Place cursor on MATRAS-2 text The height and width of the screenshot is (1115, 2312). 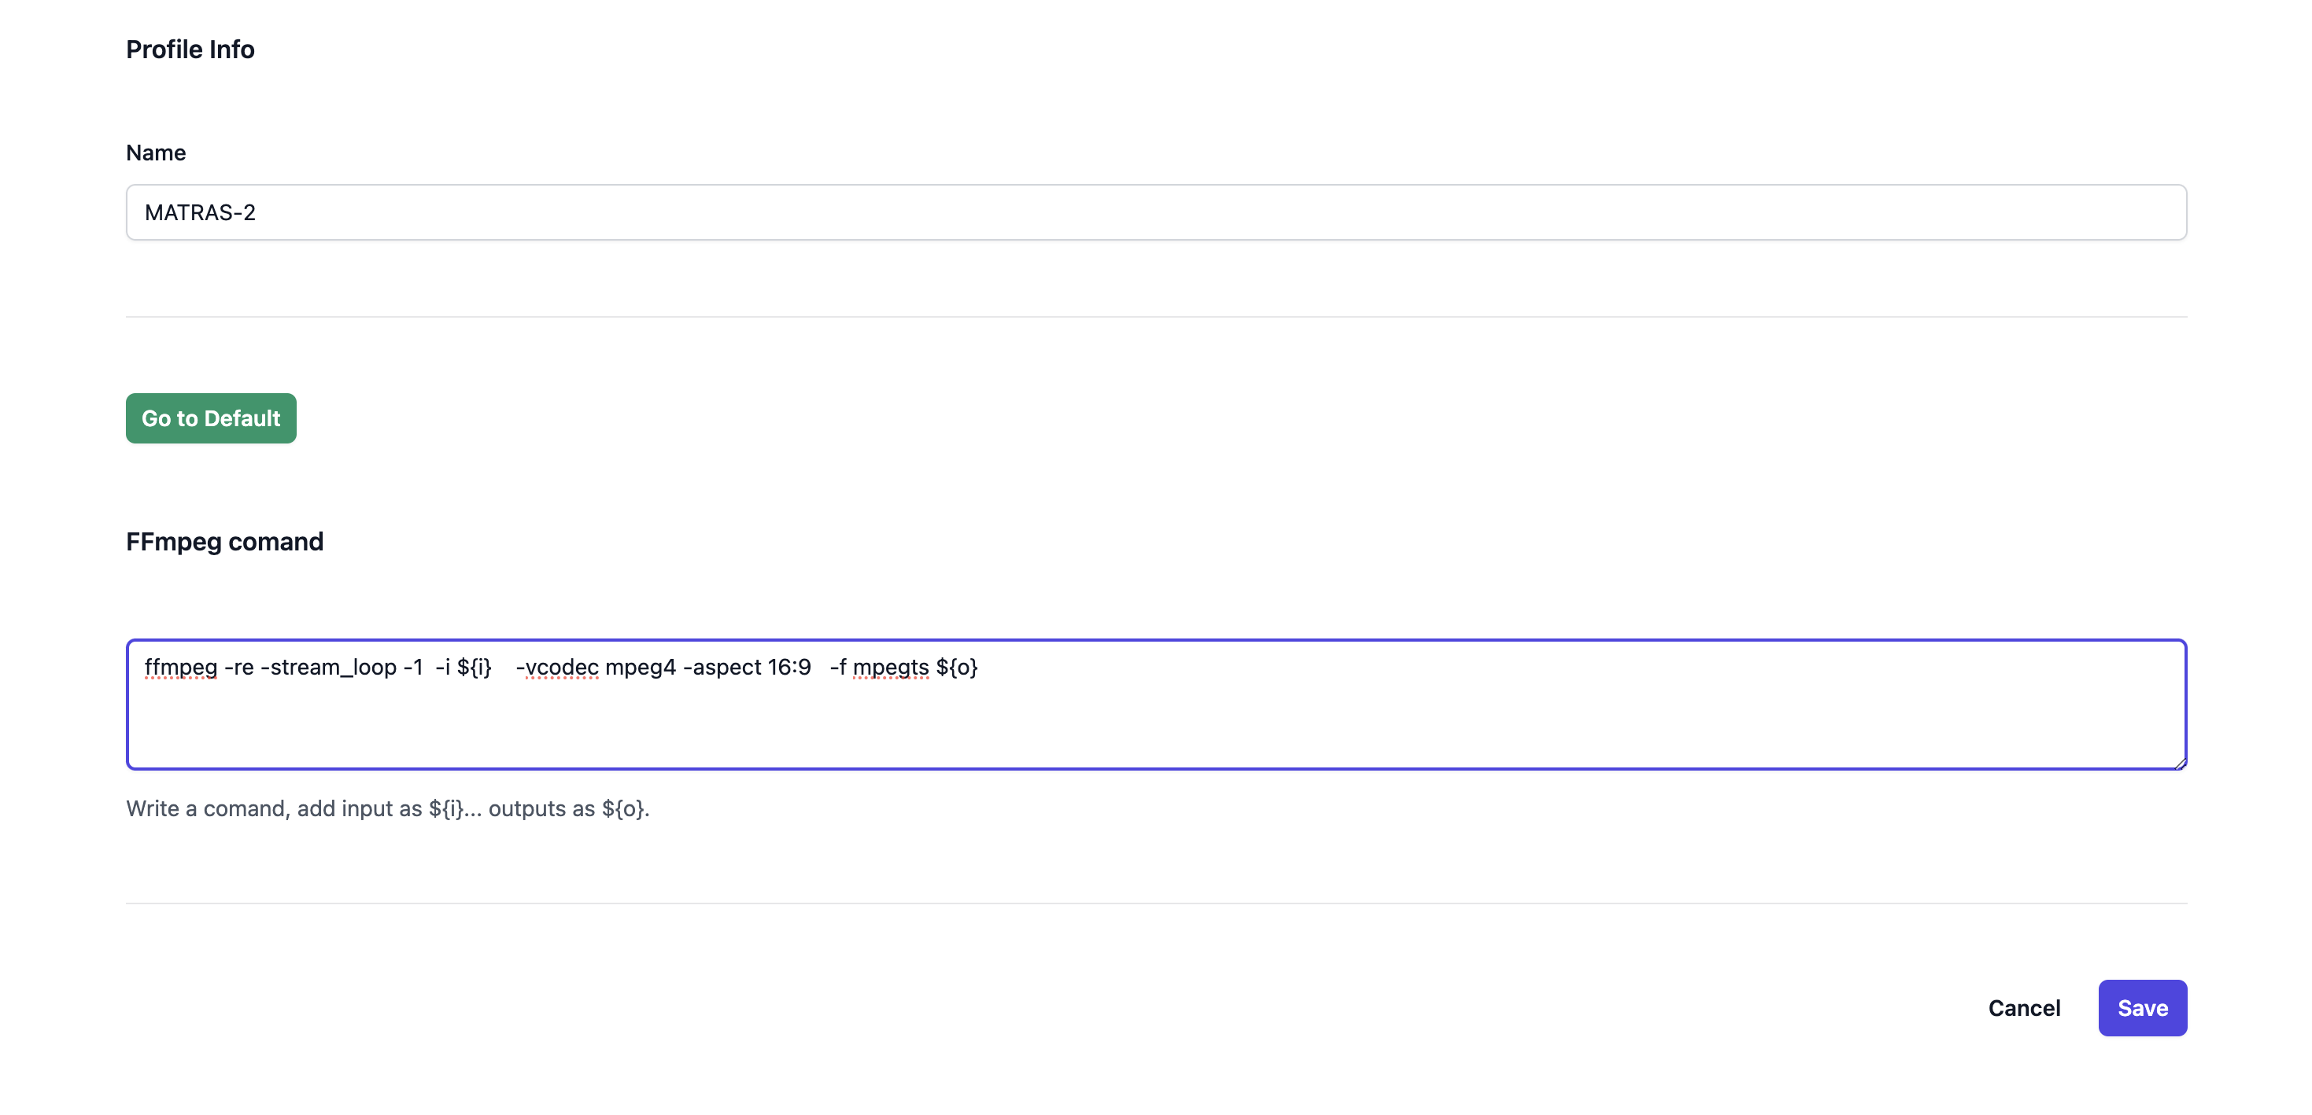coord(200,212)
